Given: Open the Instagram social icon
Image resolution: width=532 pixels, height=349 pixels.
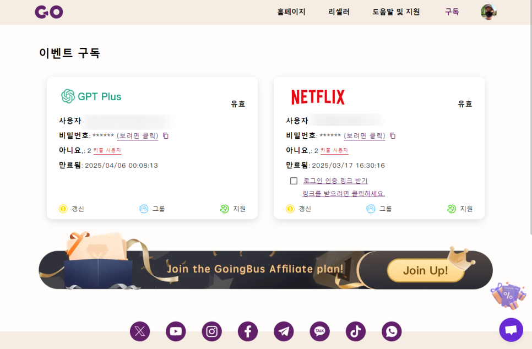Looking at the screenshot, I should point(211,331).
